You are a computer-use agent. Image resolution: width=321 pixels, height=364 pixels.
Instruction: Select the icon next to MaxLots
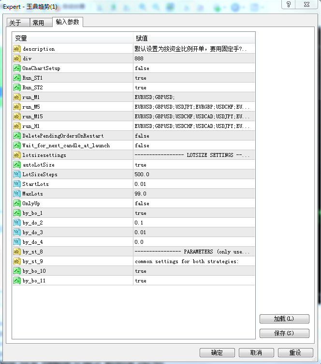(x=17, y=194)
